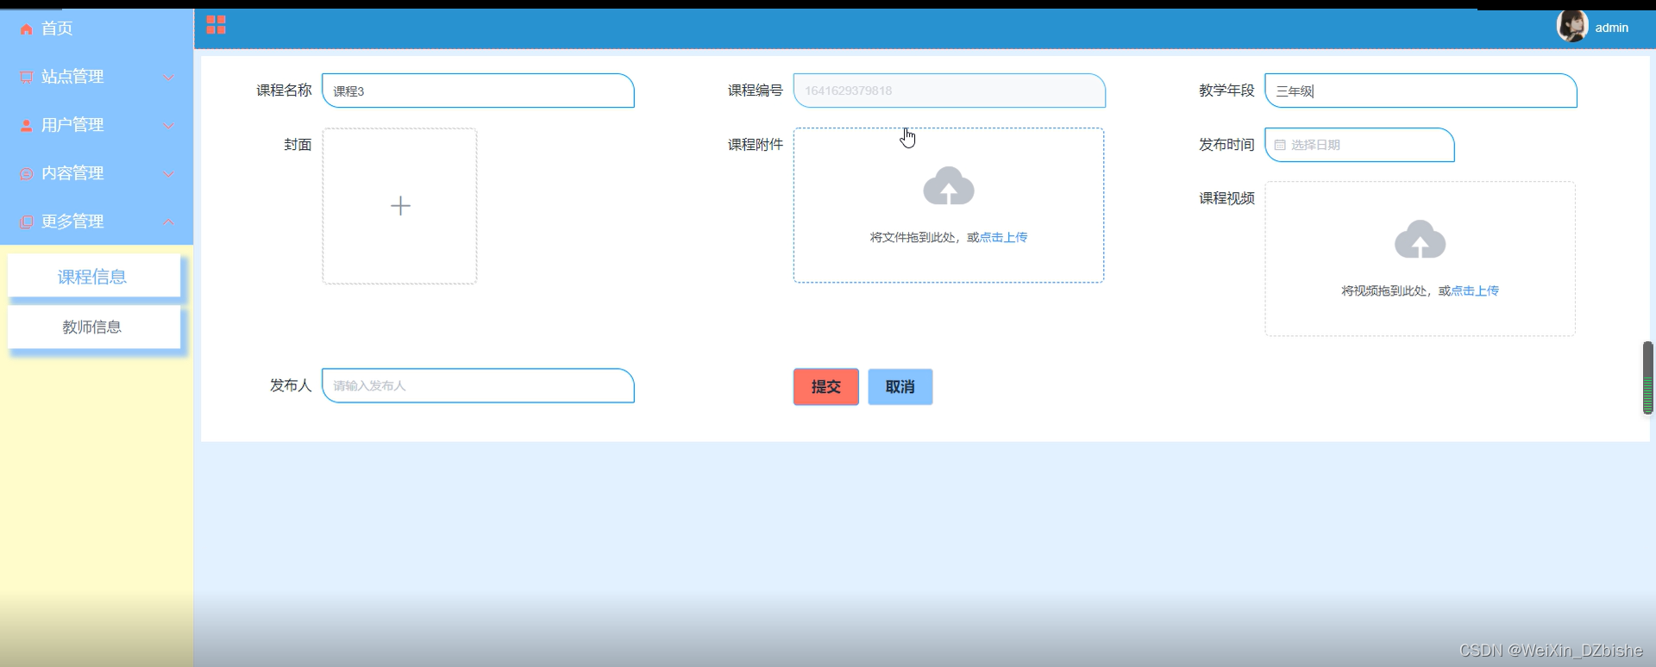Image resolution: width=1656 pixels, height=667 pixels.
Task: Click the text 将视频拖到此处
Action: click(1383, 290)
